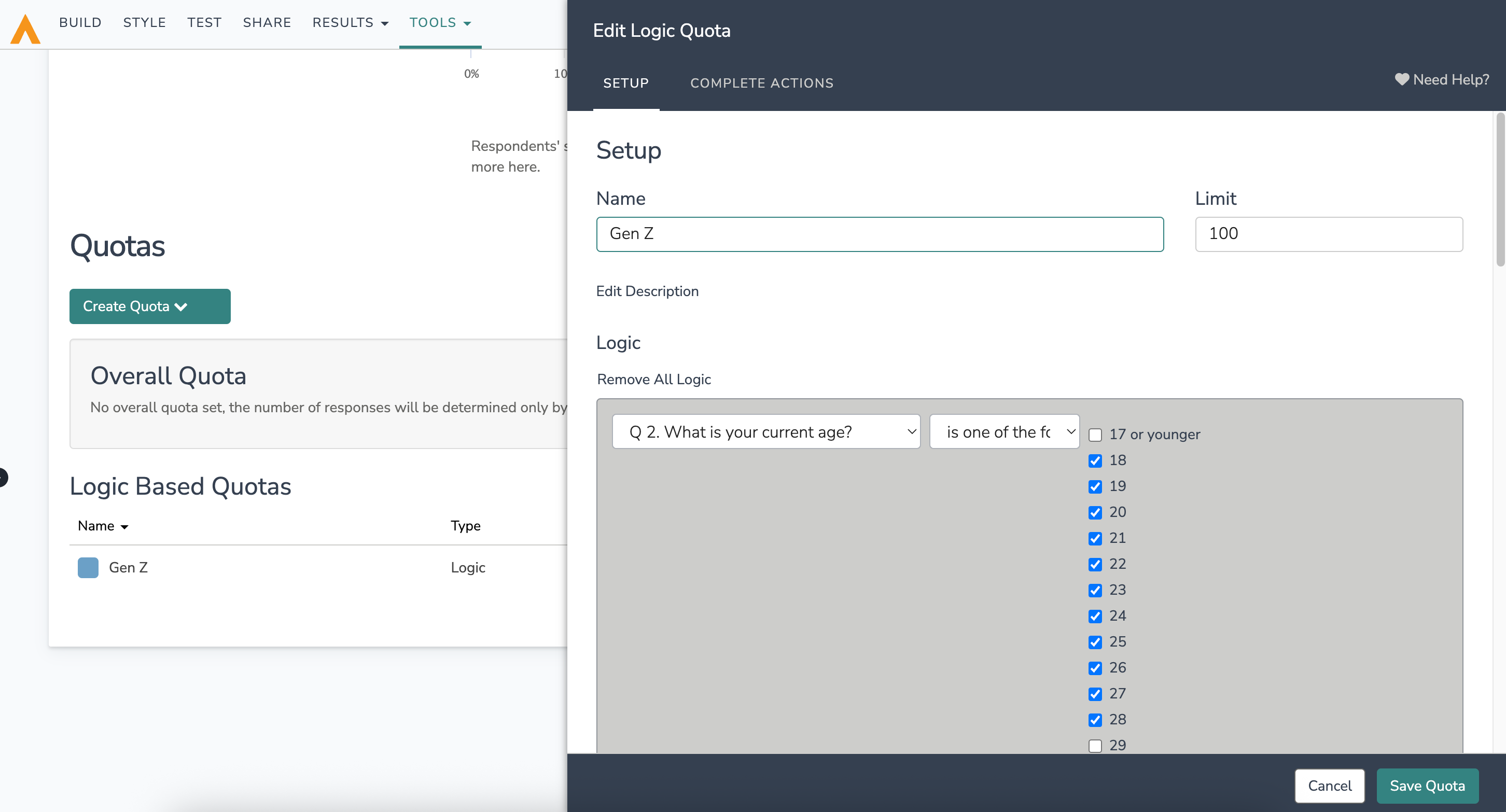Go to the BUILD tab
This screenshot has width=1506, height=812.
(x=80, y=22)
